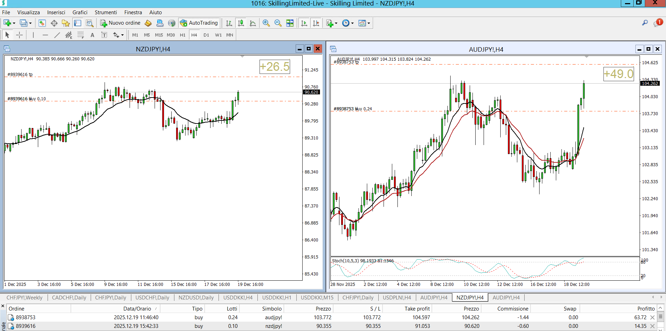The width and height of the screenshot is (666, 331).
Task: Open the search magnifier in toolbar
Action: point(645,23)
